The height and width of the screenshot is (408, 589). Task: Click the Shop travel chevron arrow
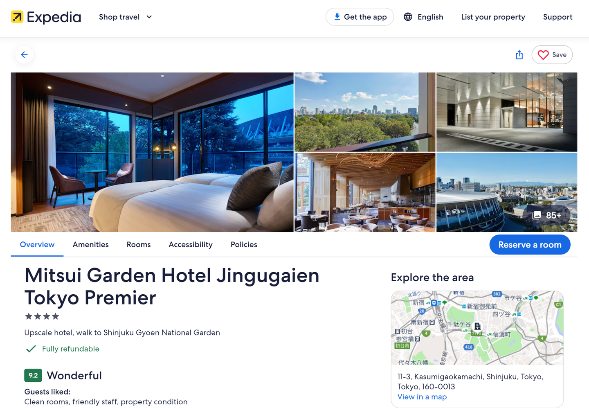click(x=149, y=17)
